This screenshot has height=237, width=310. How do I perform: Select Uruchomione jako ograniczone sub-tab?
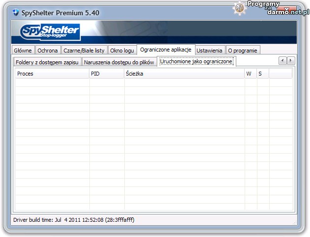pos(196,61)
